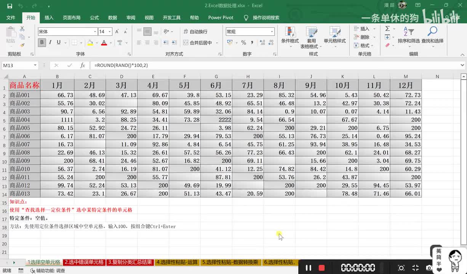Click the Copy icon in clipboard group

pos(22,37)
